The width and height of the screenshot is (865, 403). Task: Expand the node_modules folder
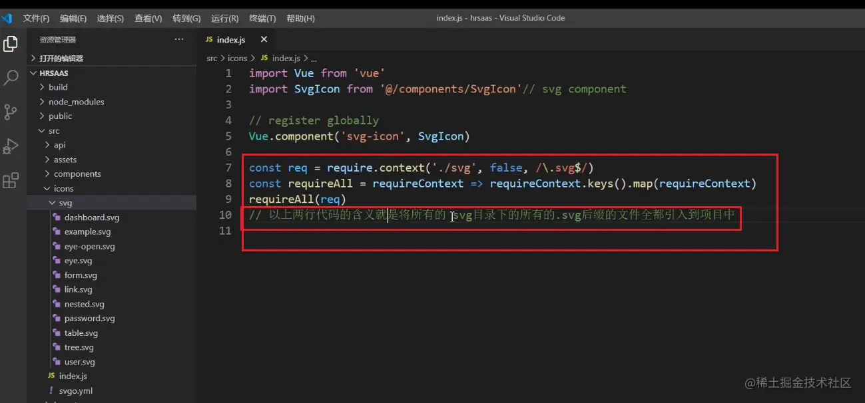tap(112, 102)
